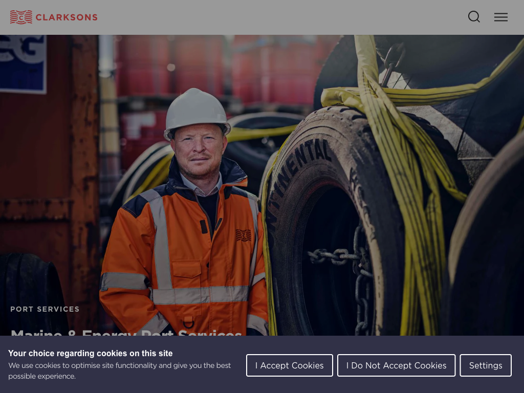Viewport: 524px width, 393px height.
Task: Open the search magnifier icon
Action: (x=474, y=17)
